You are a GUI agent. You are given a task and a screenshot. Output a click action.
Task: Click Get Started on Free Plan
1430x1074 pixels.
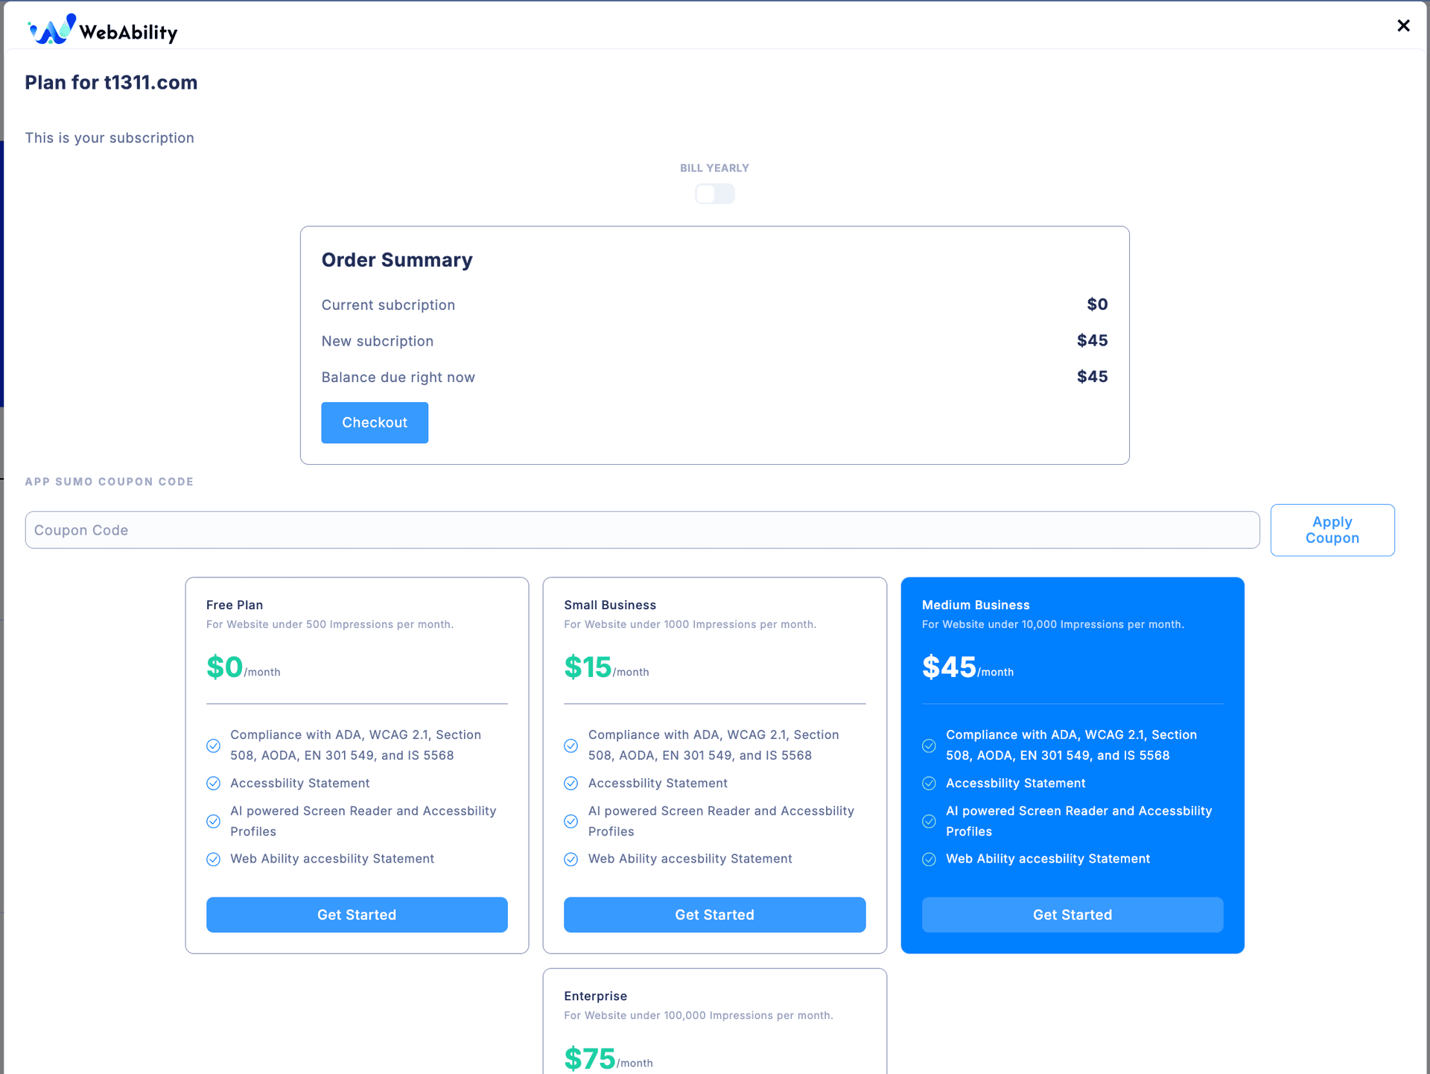click(x=357, y=915)
